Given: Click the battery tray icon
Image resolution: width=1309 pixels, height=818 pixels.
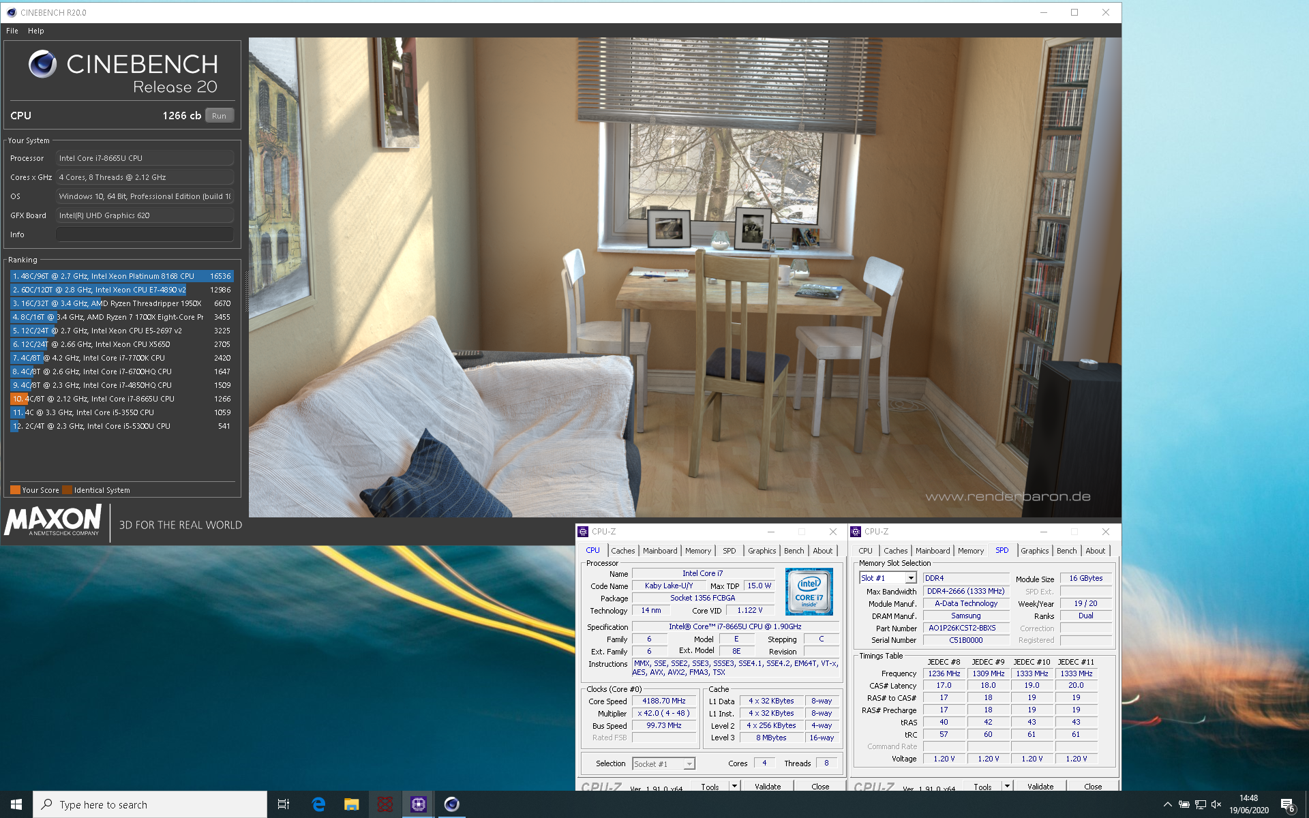Looking at the screenshot, I should click(1184, 804).
